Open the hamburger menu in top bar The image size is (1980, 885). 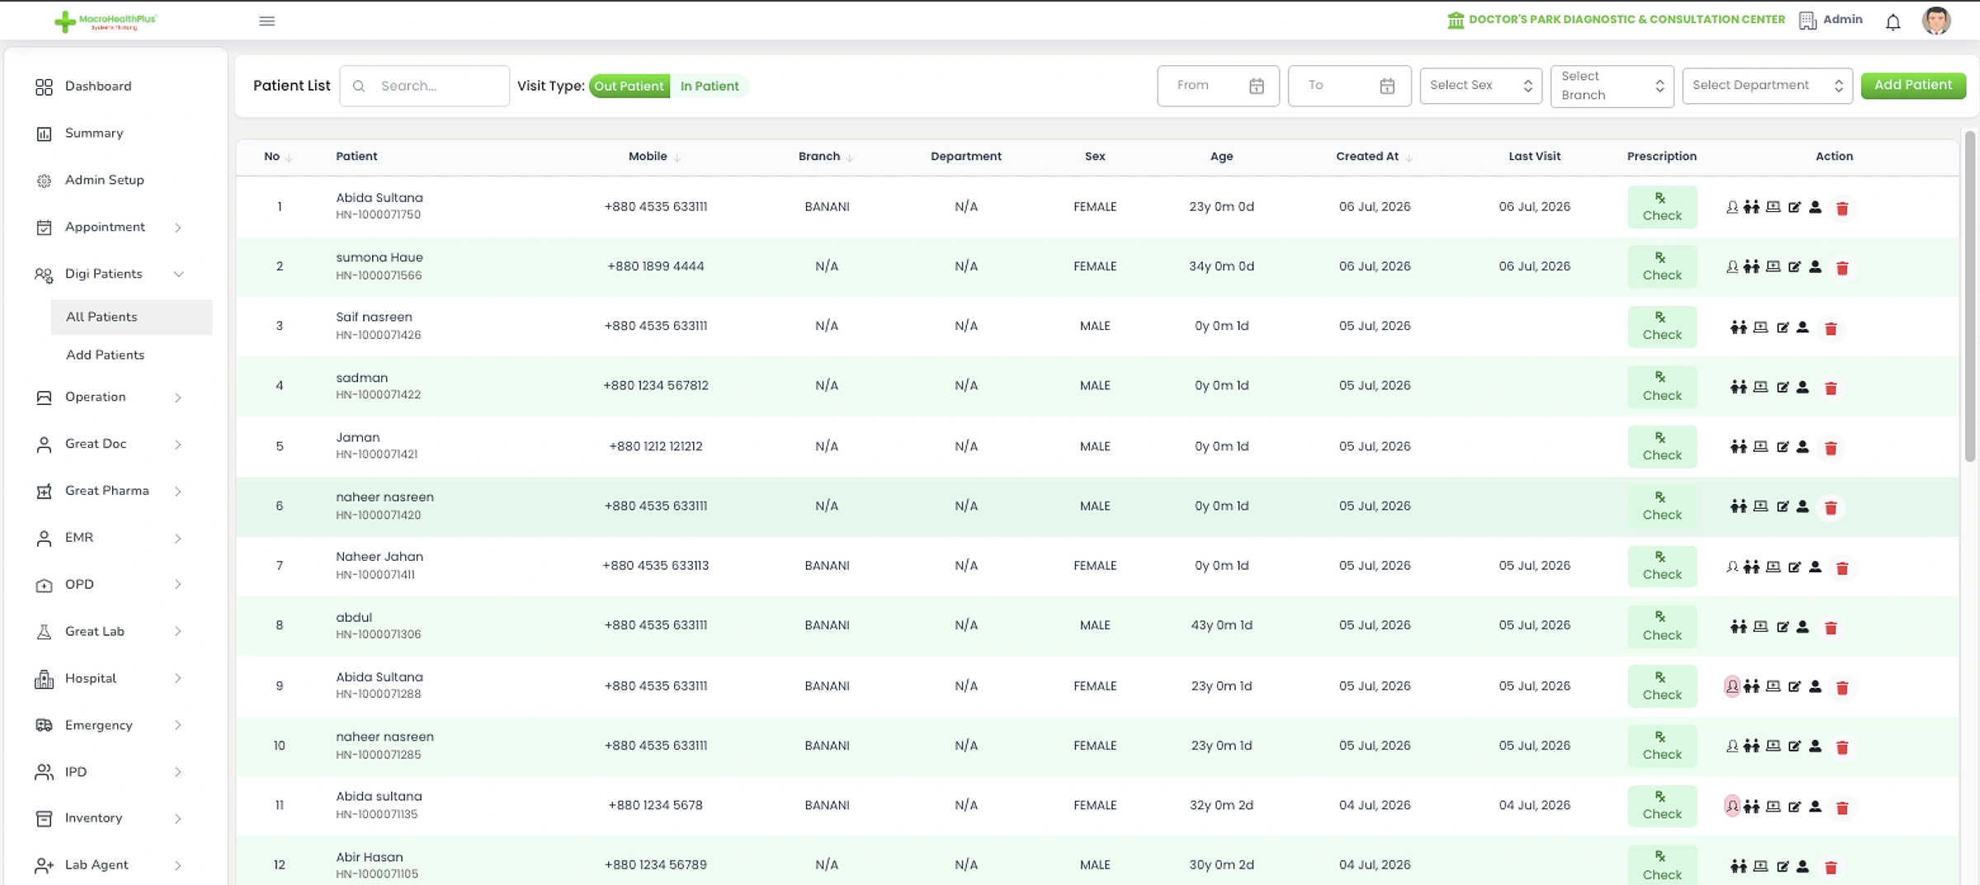tap(266, 21)
